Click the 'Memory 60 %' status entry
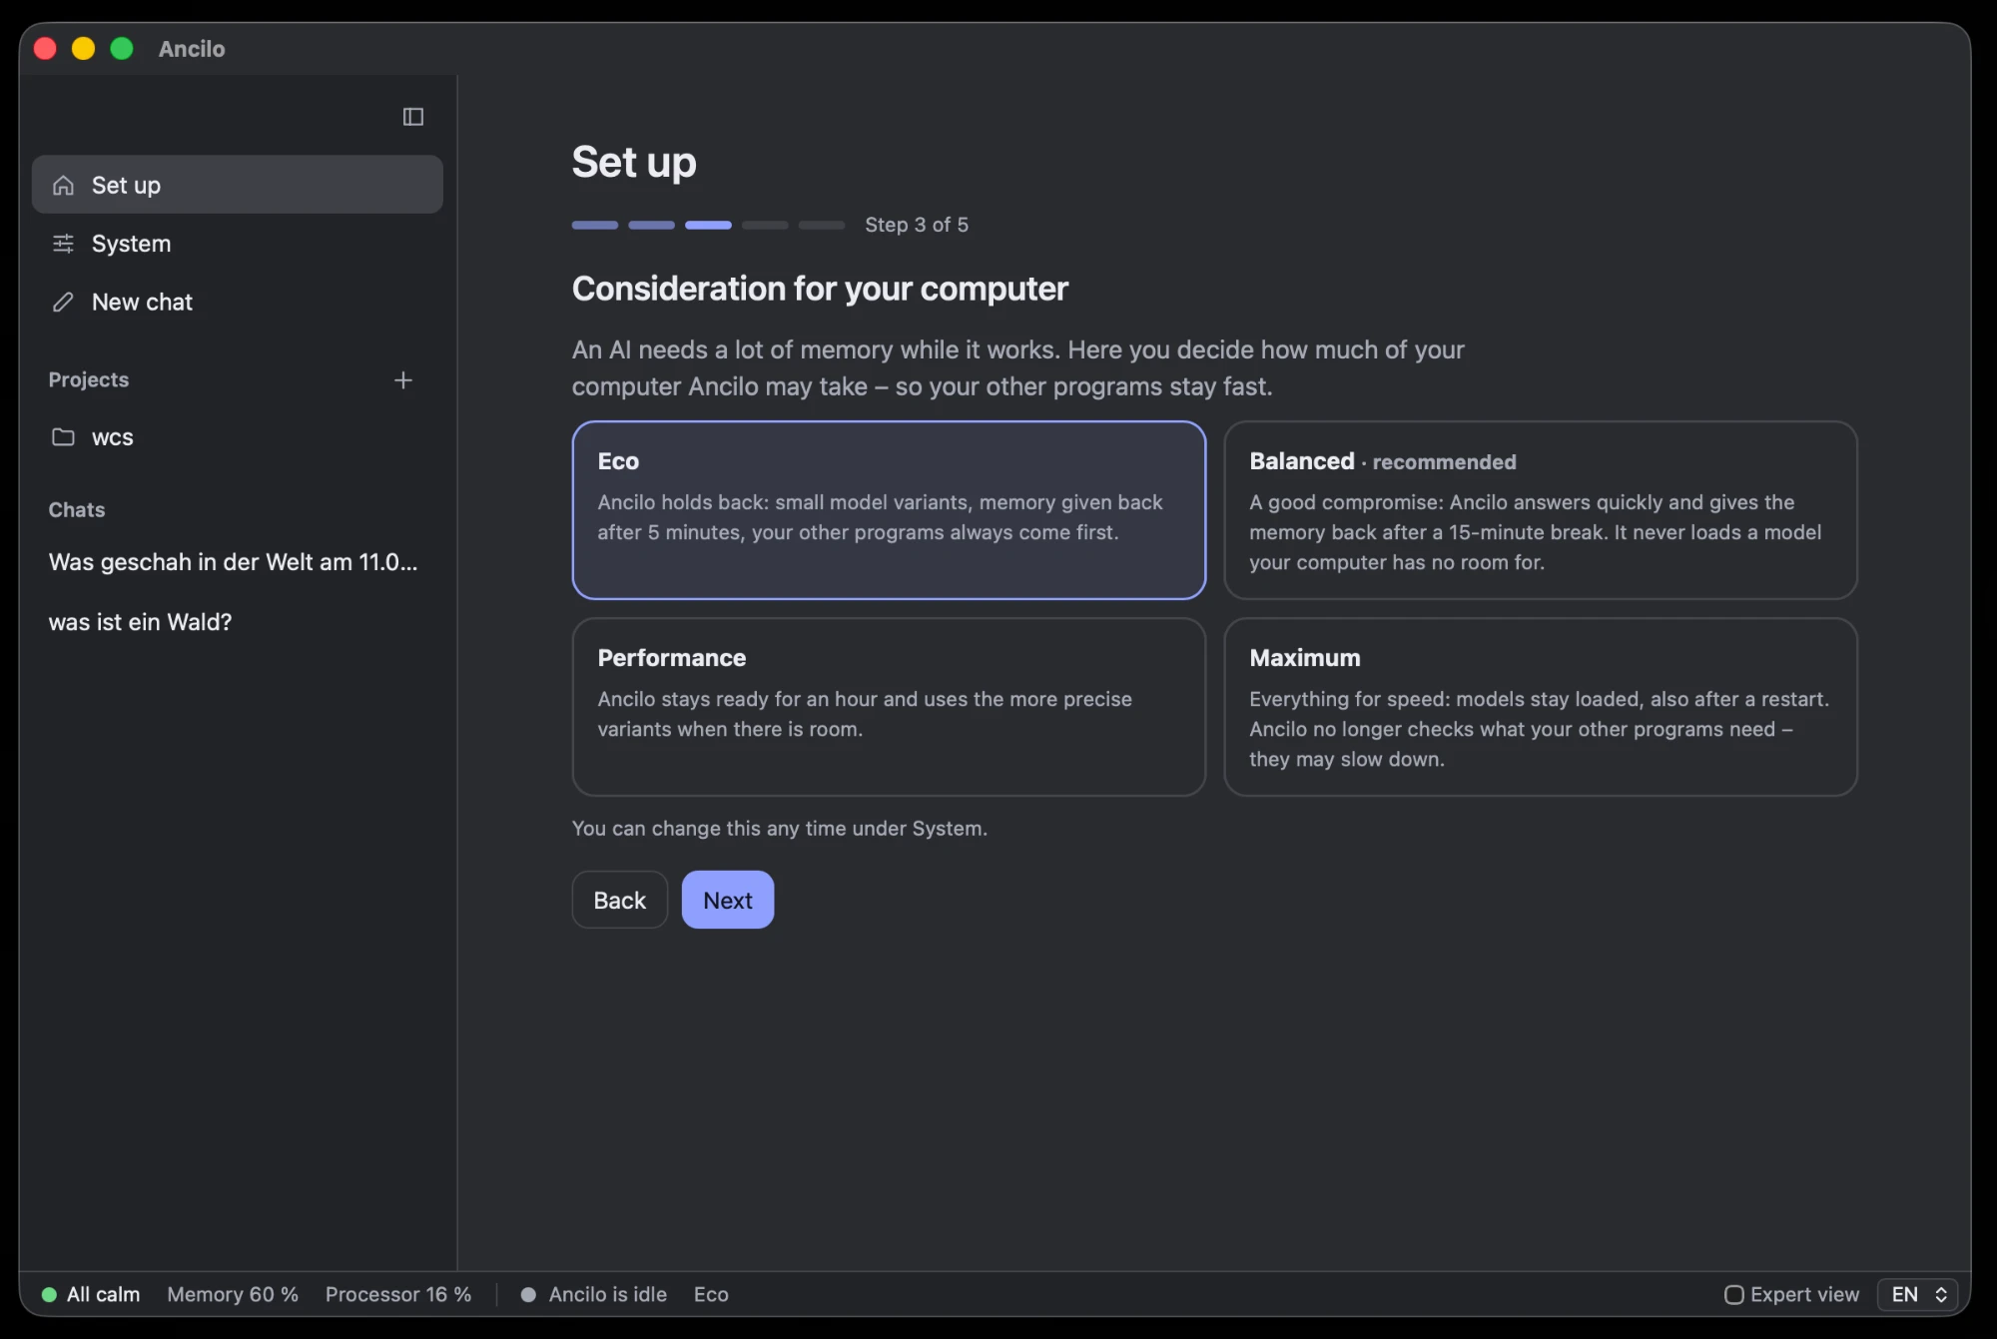Image resolution: width=1997 pixels, height=1339 pixels. pos(233,1294)
